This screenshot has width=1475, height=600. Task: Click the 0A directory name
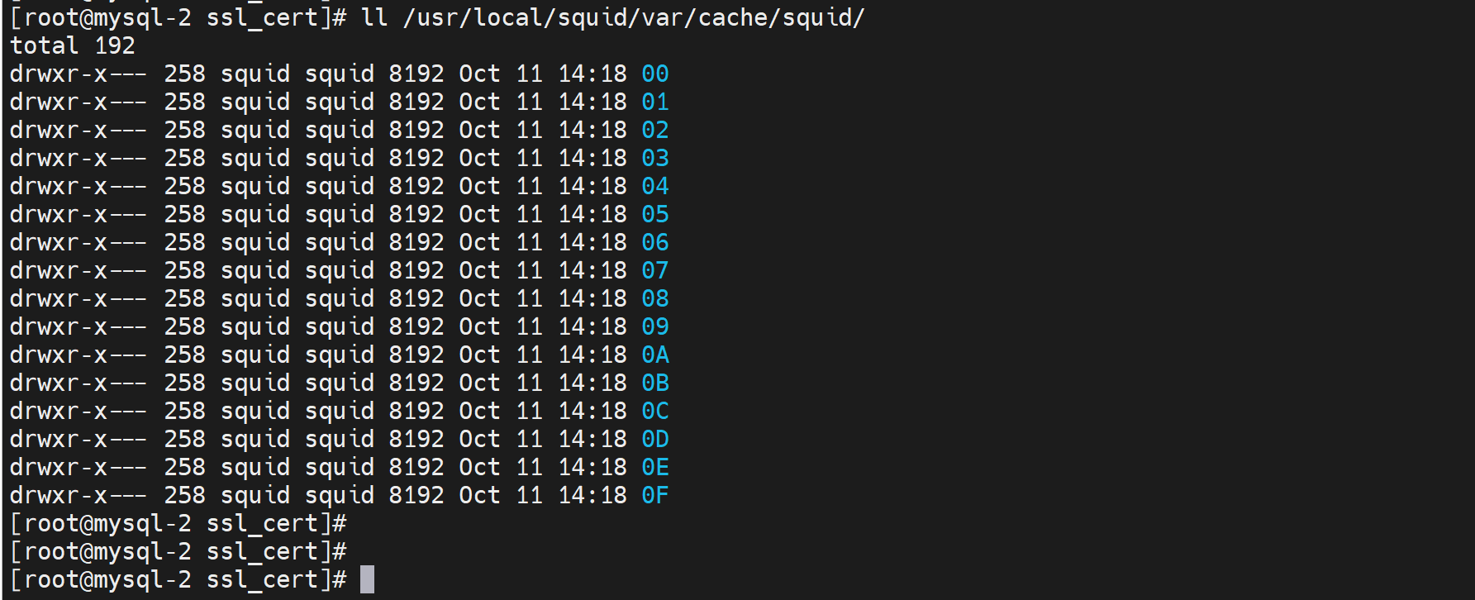[654, 355]
